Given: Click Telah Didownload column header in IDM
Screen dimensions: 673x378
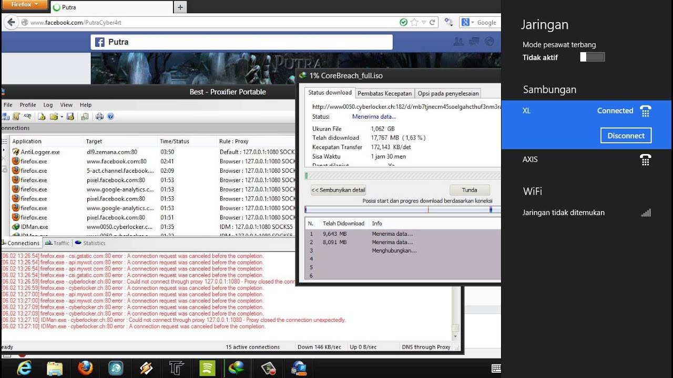Looking at the screenshot, I should [343, 223].
